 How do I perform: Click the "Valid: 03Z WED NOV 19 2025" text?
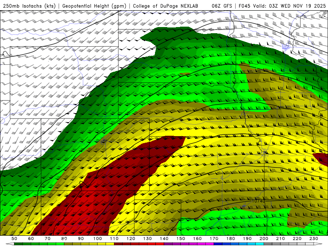pyautogui.click(x=289, y=6)
